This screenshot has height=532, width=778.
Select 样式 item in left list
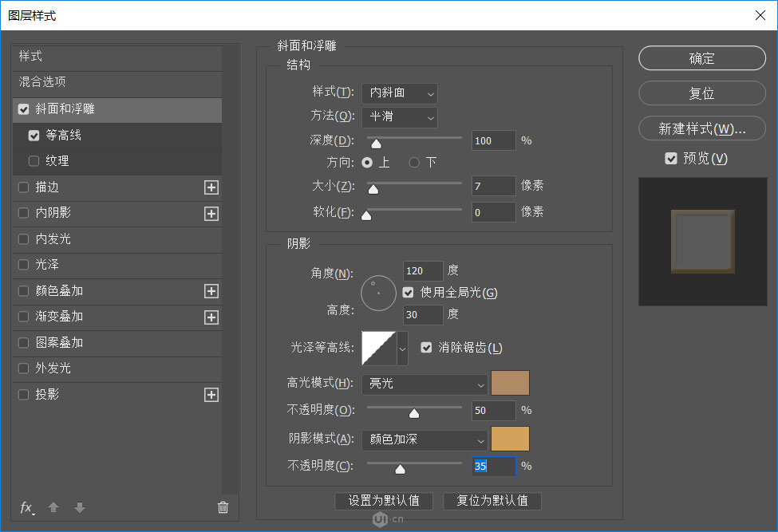point(117,57)
